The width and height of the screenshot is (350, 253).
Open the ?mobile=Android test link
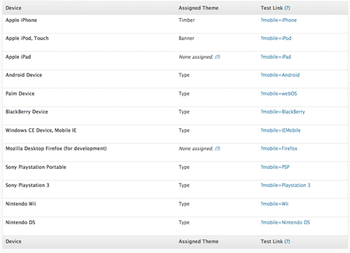coord(280,75)
